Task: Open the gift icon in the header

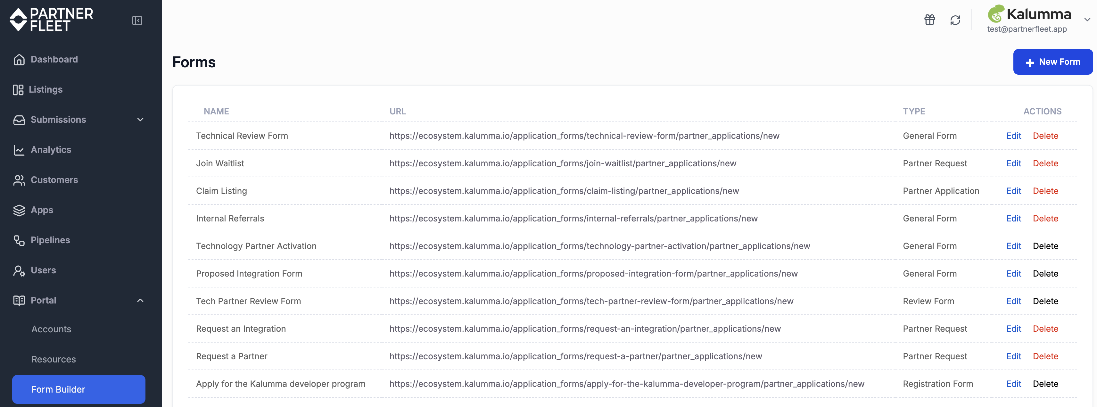Action: point(930,20)
